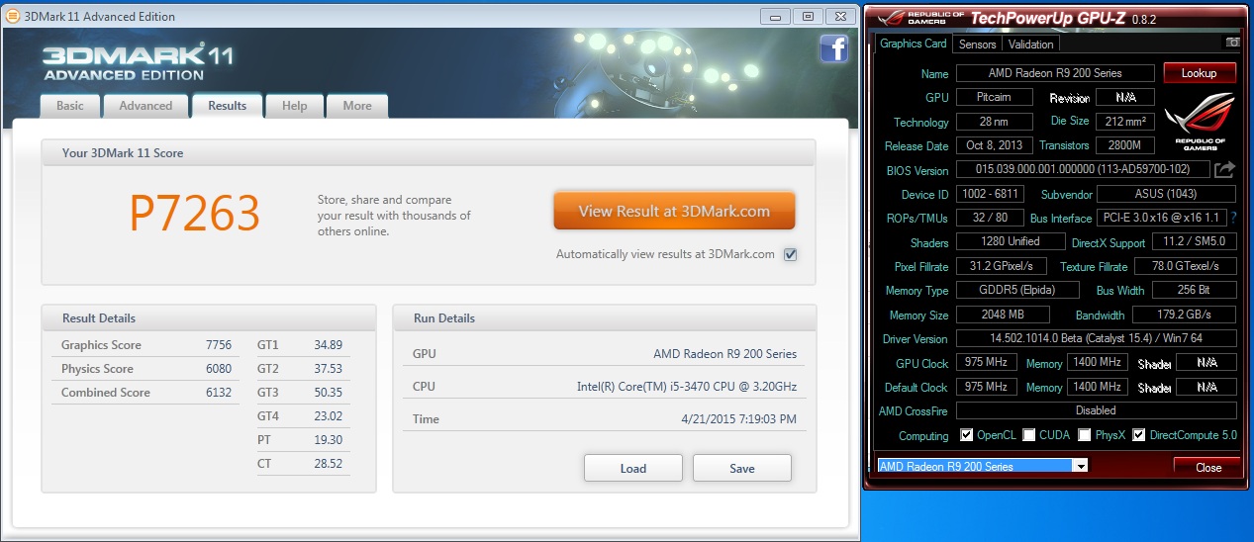1254x542 pixels.
Task: Click the BIOS Version field in GPU-Z
Action: click(x=1083, y=169)
